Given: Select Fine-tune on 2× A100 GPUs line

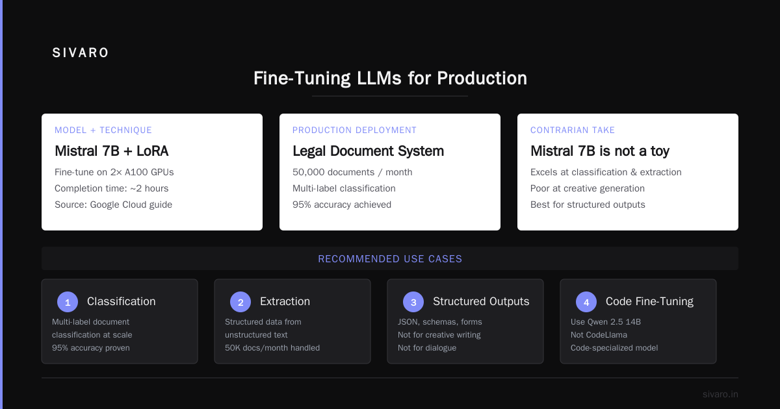Looking at the screenshot, I should (114, 172).
